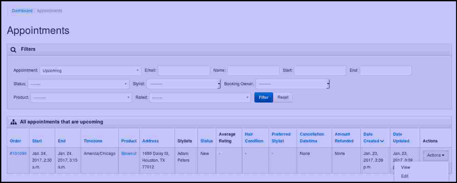This screenshot has height=183, width=457.
Task: Focus the End date filter input
Action: pyautogui.click(x=386, y=70)
